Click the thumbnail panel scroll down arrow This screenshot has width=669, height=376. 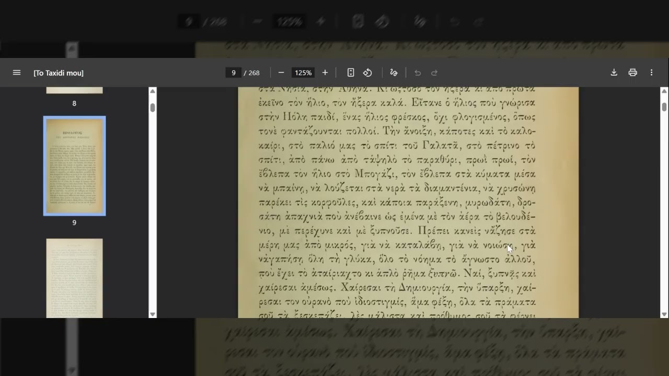click(153, 314)
